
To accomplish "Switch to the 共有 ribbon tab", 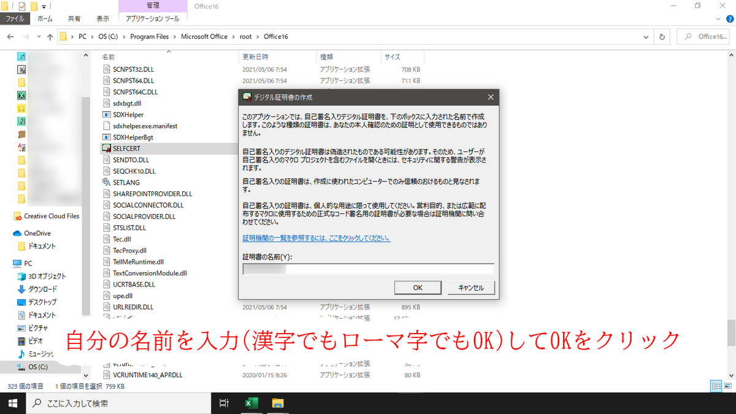I will click(x=74, y=18).
